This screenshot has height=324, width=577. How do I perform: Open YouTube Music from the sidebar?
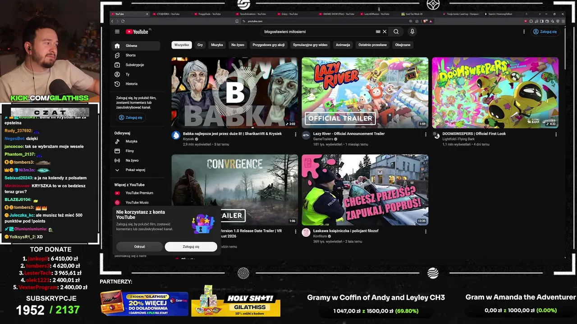pos(136,202)
